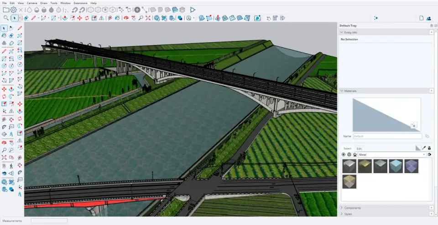The image size is (438, 225).
Task: Click the Create Material icon on preview
Action: tap(414, 125)
